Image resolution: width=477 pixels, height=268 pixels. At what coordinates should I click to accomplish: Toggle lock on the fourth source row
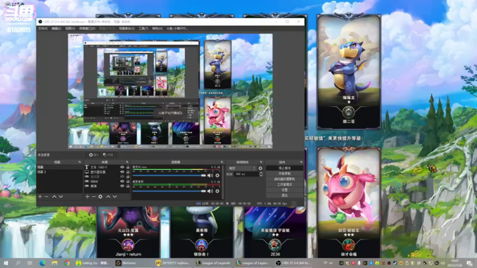pos(128,182)
